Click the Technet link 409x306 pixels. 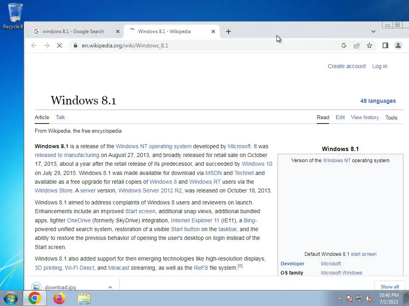tap(244, 173)
